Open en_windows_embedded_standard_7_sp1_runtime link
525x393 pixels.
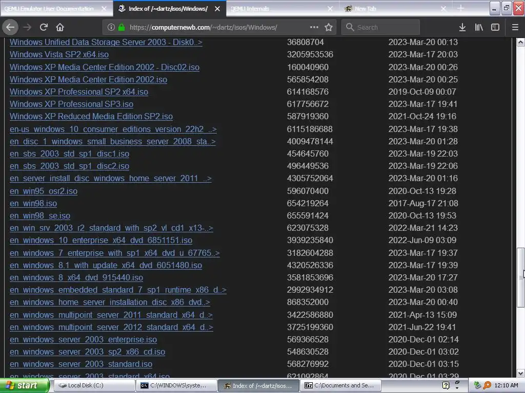click(x=118, y=291)
